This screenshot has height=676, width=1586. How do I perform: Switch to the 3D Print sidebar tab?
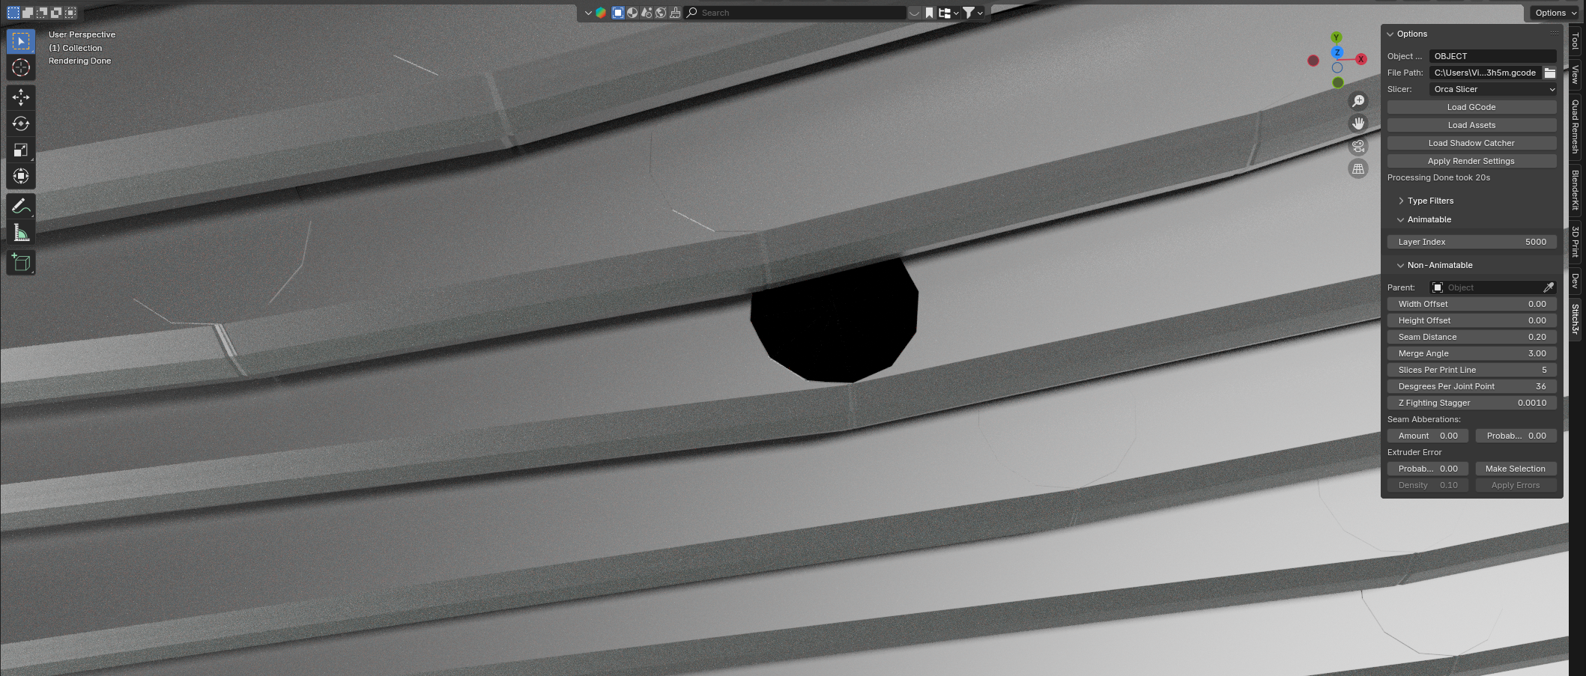(x=1576, y=242)
